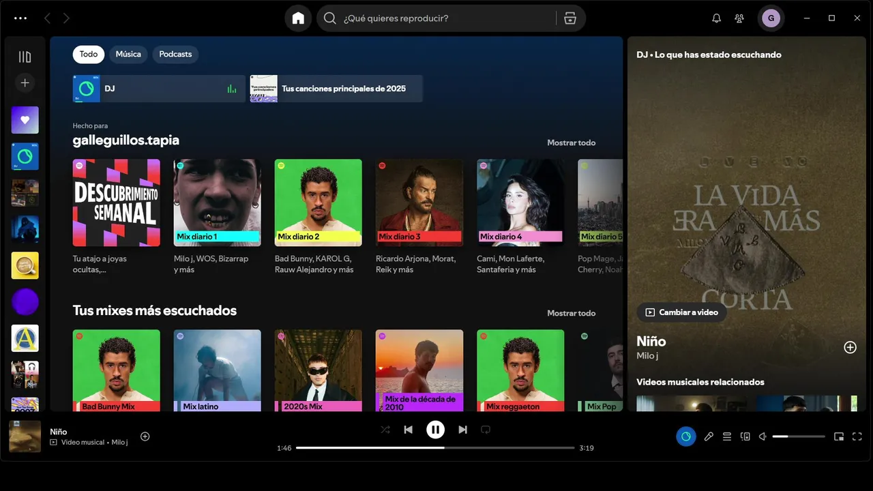Open Tus mixes más escuchados heading
This screenshot has width=873, height=491.
point(155,310)
